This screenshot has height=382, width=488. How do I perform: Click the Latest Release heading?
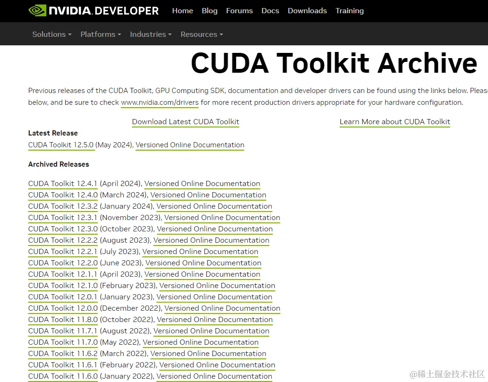[x=53, y=133]
